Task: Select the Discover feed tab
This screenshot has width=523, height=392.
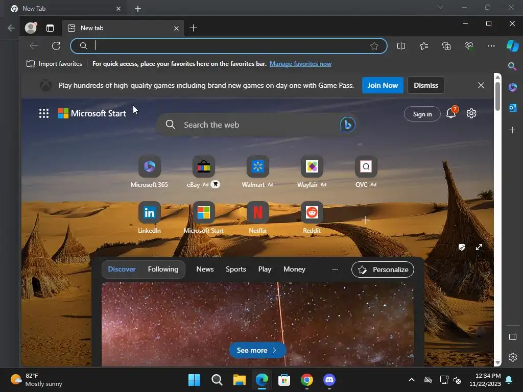Action: [122, 269]
